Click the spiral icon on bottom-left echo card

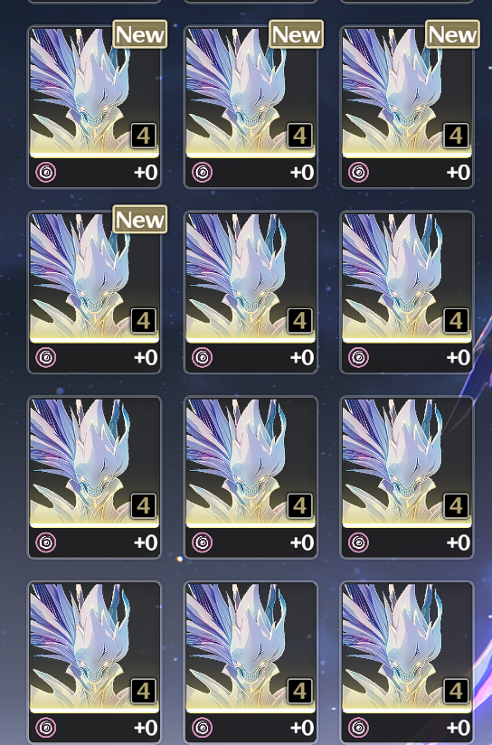(46, 728)
